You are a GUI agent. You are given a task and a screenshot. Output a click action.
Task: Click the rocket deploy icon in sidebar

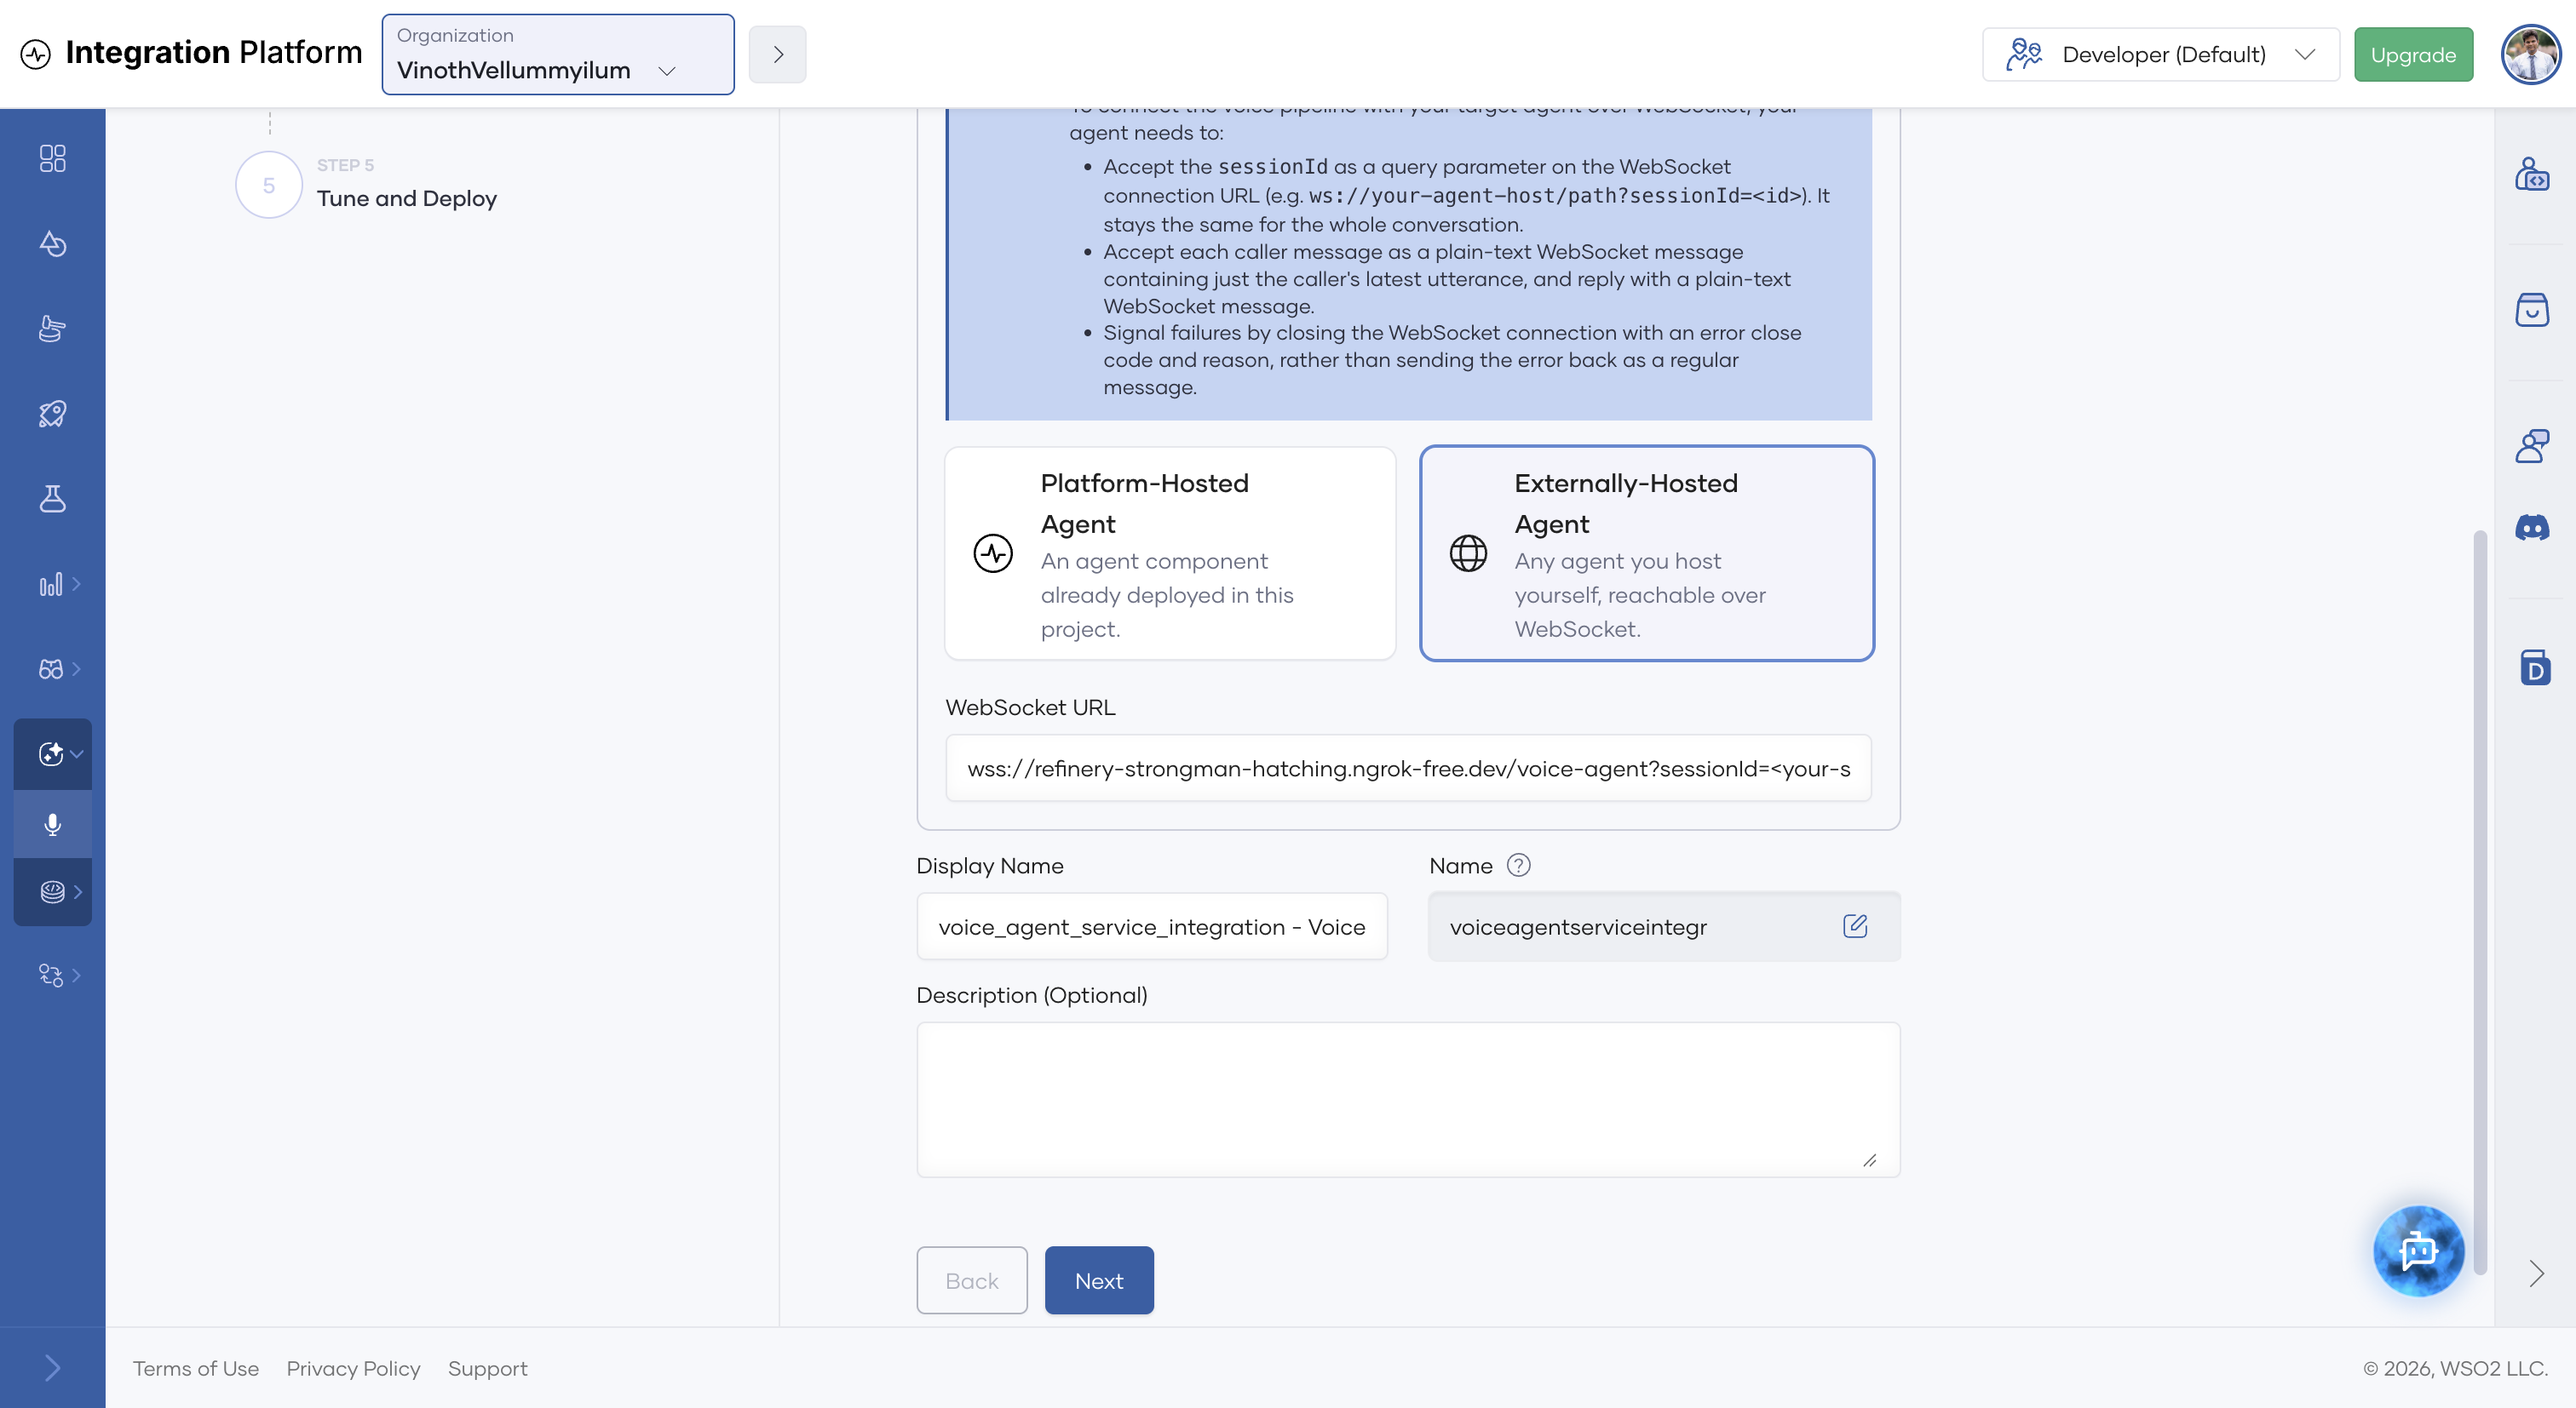pos(52,414)
